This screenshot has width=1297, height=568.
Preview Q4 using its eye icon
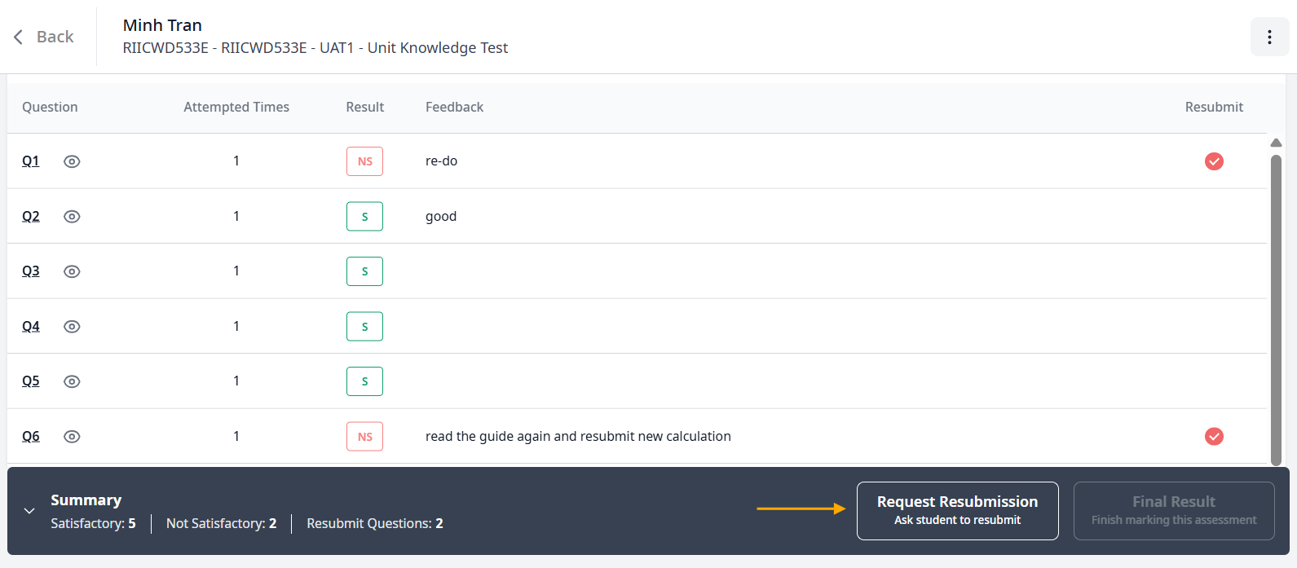click(72, 327)
